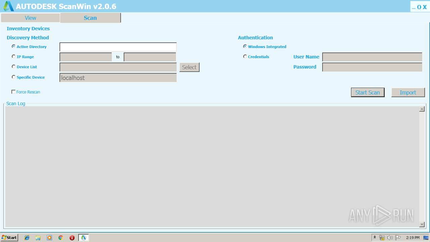Viewport: 430px width, 242px height.
Task: Click the IP Range end field
Action: coord(150,57)
